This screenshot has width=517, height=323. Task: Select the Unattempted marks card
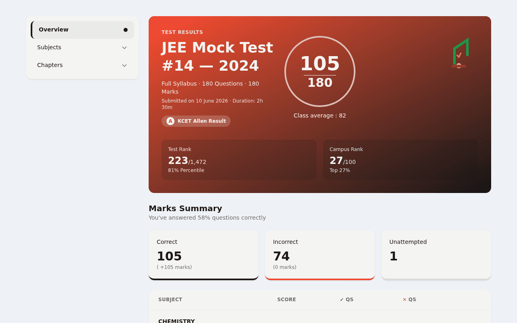coord(436,255)
